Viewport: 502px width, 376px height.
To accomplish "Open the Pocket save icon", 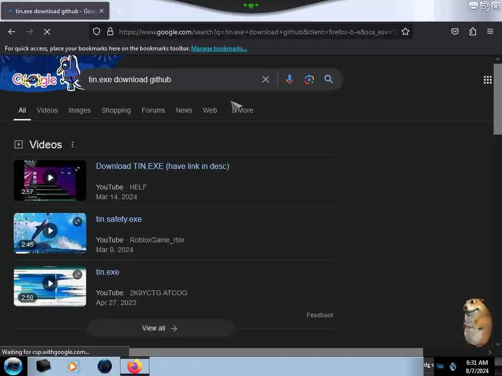I will pos(454,31).
